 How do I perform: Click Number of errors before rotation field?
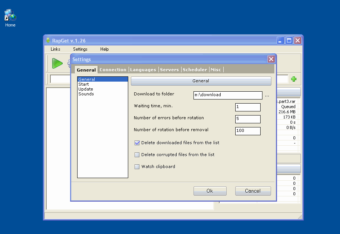(248, 119)
